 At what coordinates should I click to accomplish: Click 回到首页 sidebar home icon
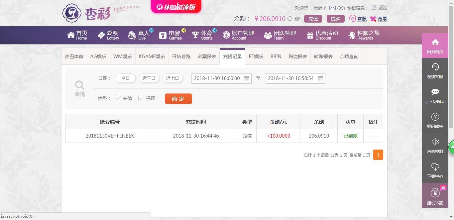(x=435, y=46)
